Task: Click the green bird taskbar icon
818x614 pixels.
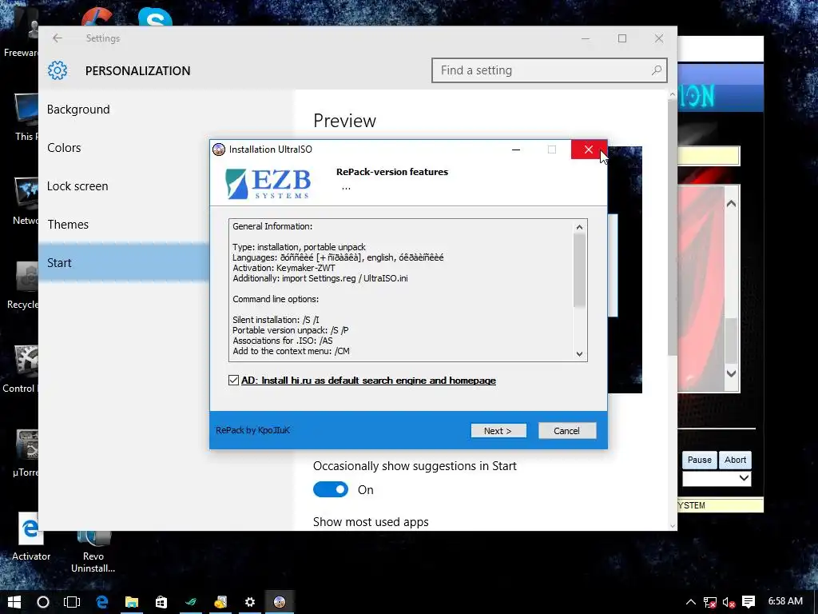Action: click(x=191, y=602)
